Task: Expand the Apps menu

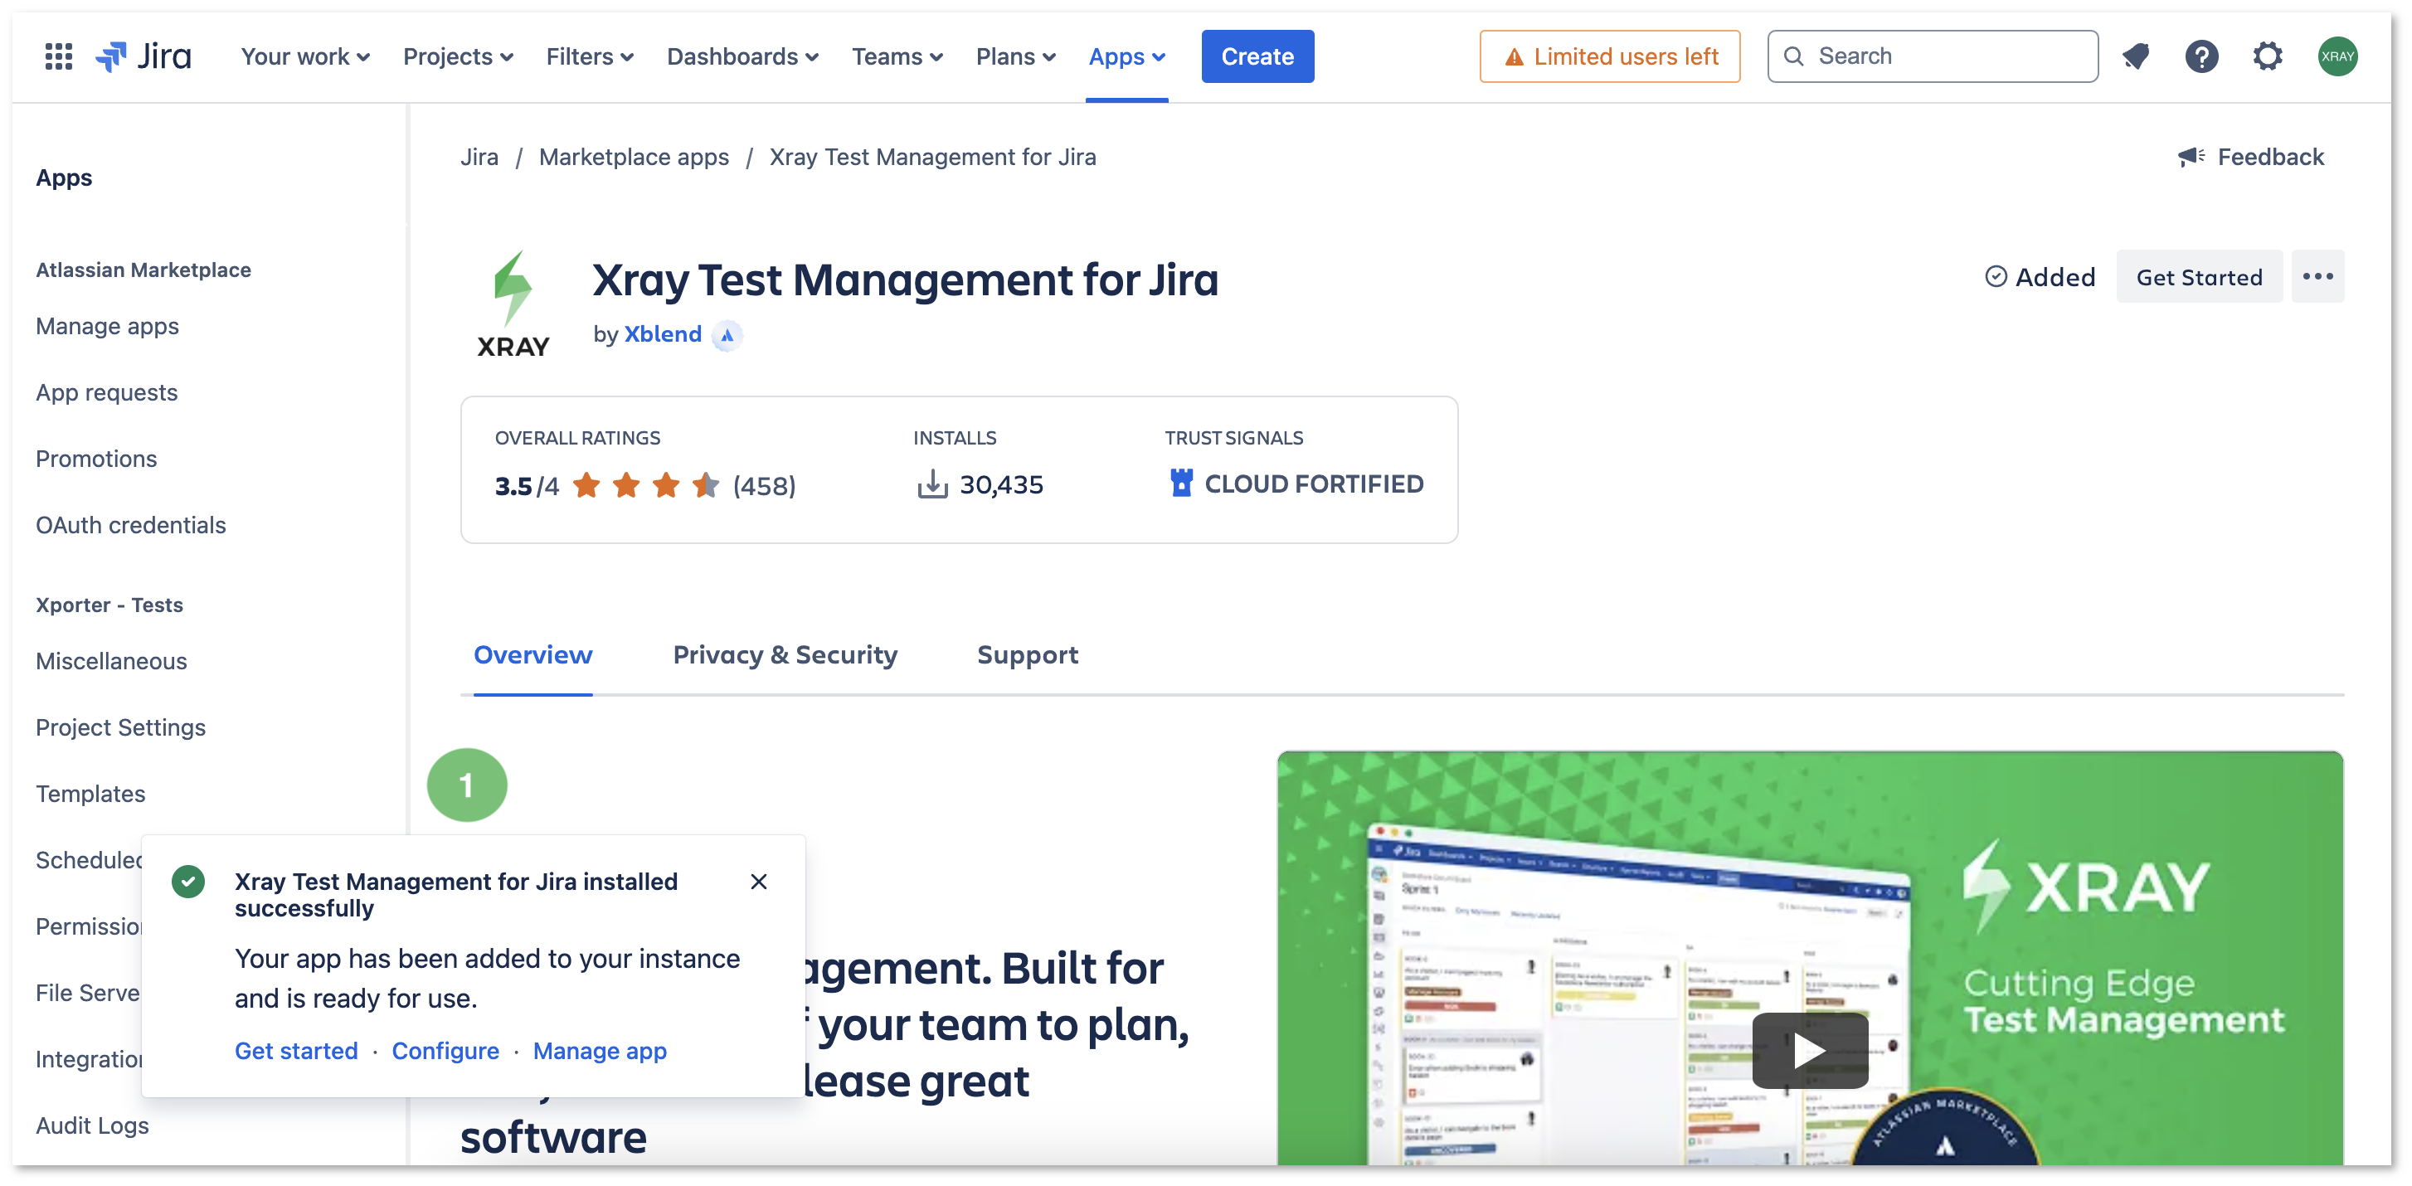Action: 1126,56
